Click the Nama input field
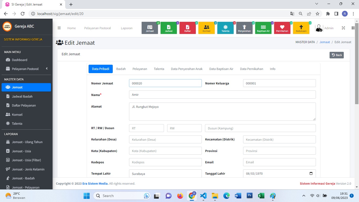This screenshot has width=359, height=202. (x=222, y=95)
